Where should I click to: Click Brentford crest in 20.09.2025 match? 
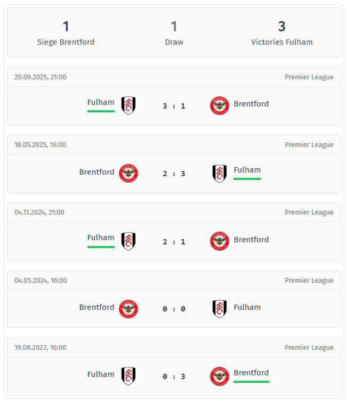pyautogui.click(x=220, y=105)
